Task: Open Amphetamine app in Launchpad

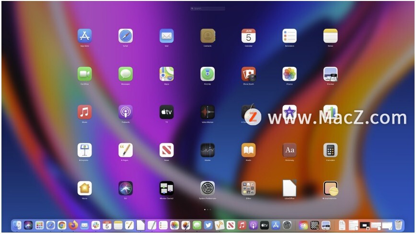Action: pyautogui.click(x=331, y=188)
